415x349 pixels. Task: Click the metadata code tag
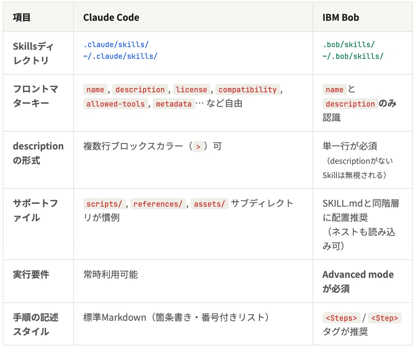click(x=174, y=104)
